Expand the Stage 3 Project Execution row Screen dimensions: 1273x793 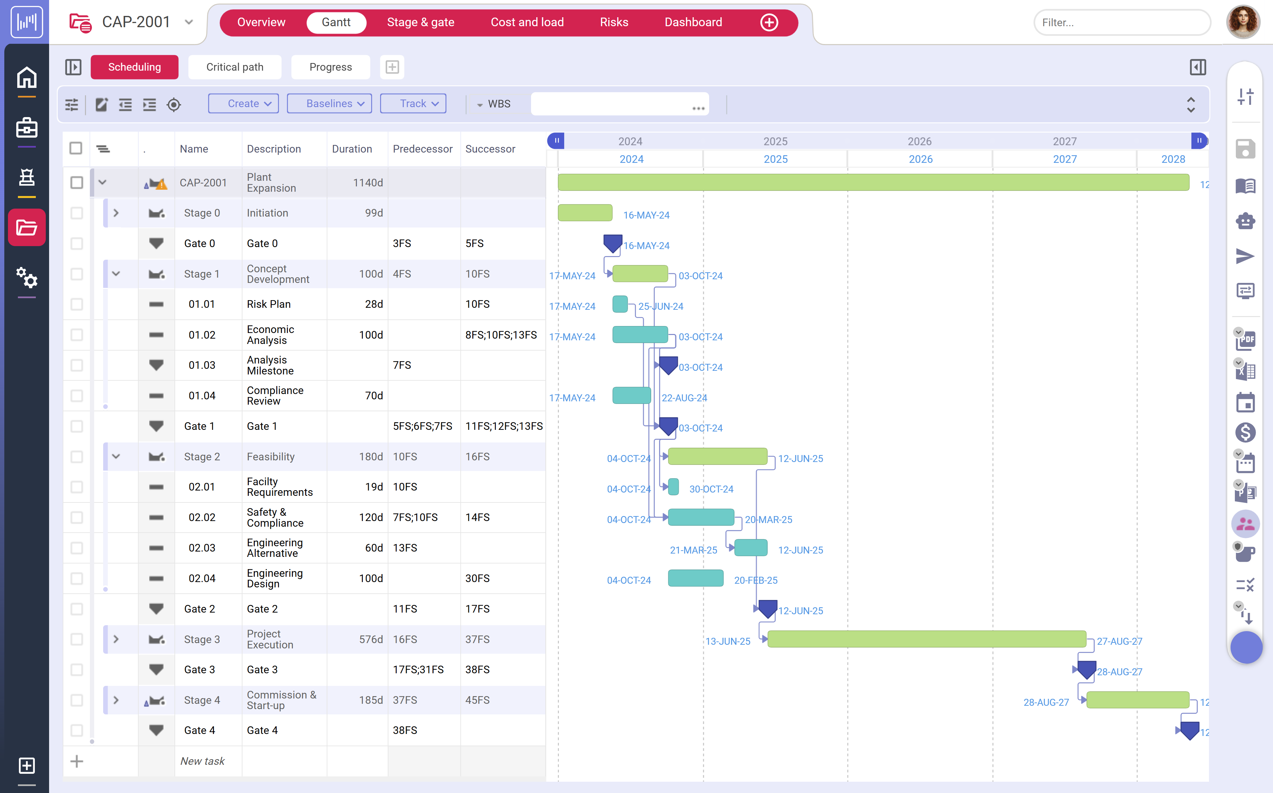pyautogui.click(x=116, y=639)
